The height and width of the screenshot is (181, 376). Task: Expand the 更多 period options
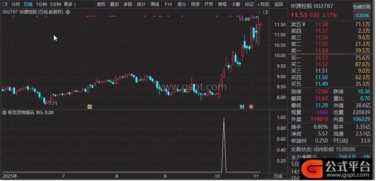point(70,4)
